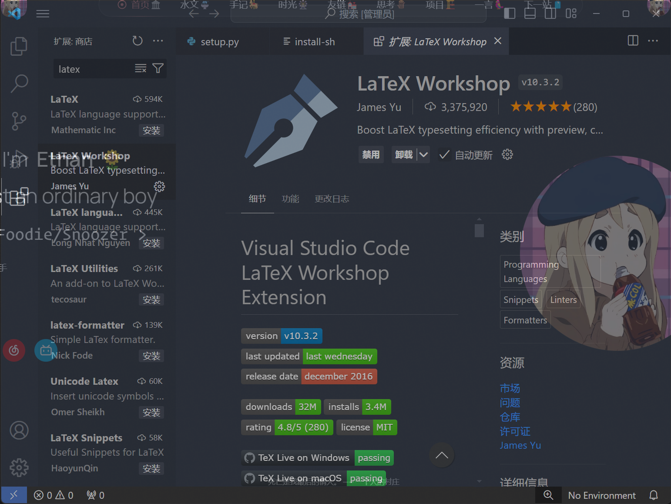Open the Source Control view
The image size is (671, 504).
pos(19,121)
